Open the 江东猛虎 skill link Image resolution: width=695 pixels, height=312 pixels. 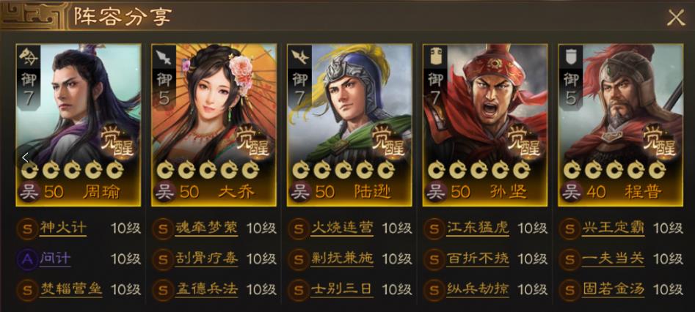click(477, 229)
